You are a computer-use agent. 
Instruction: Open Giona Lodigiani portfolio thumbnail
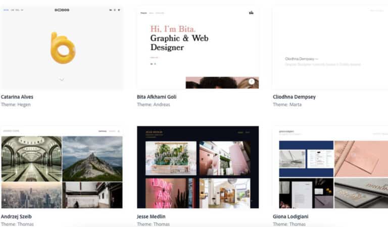[330, 167]
